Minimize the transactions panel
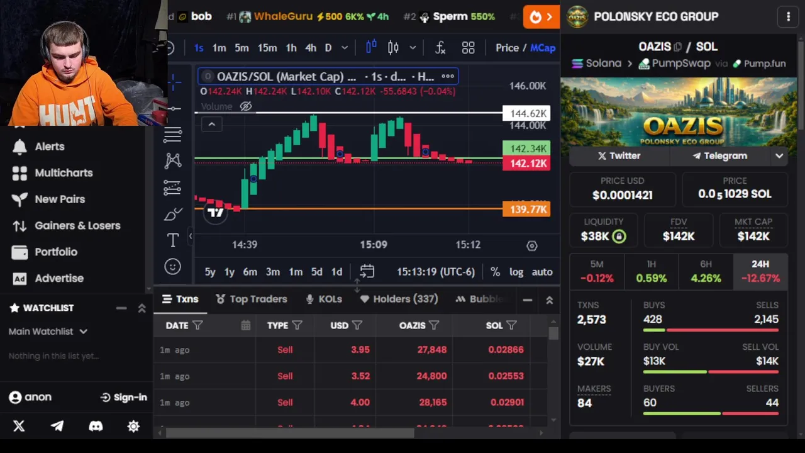Screen dimensions: 805x453 tap(528, 300)
